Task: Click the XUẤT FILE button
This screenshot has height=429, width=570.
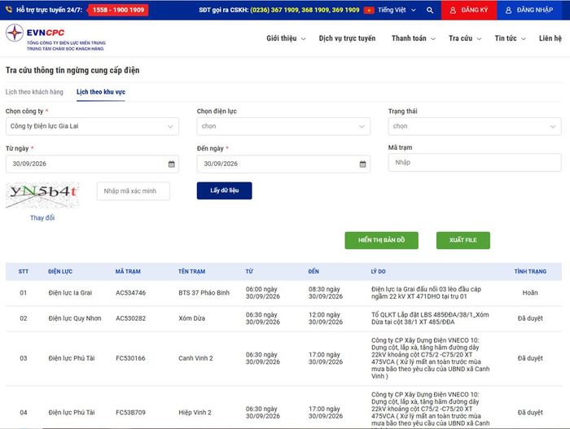Action: 463,240
